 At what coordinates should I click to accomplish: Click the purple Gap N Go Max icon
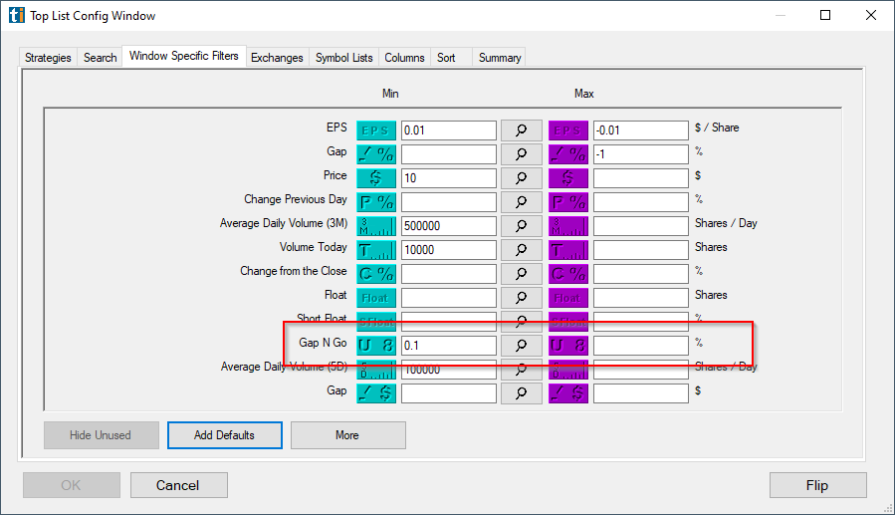pos(567,346)
